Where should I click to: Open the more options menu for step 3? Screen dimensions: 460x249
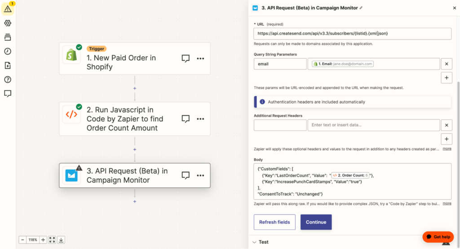[x=200, y=175]
